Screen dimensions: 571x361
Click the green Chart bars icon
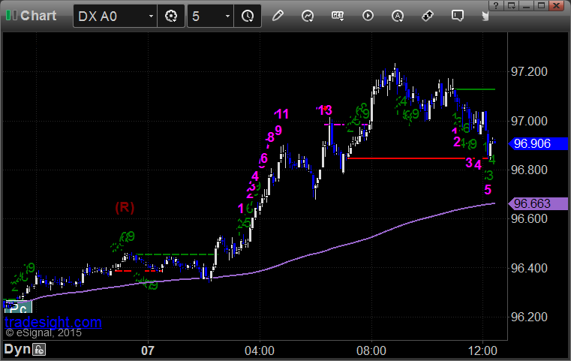click(x=11, y=15)
